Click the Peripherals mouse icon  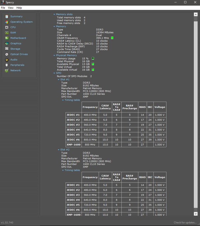(7, 65)
